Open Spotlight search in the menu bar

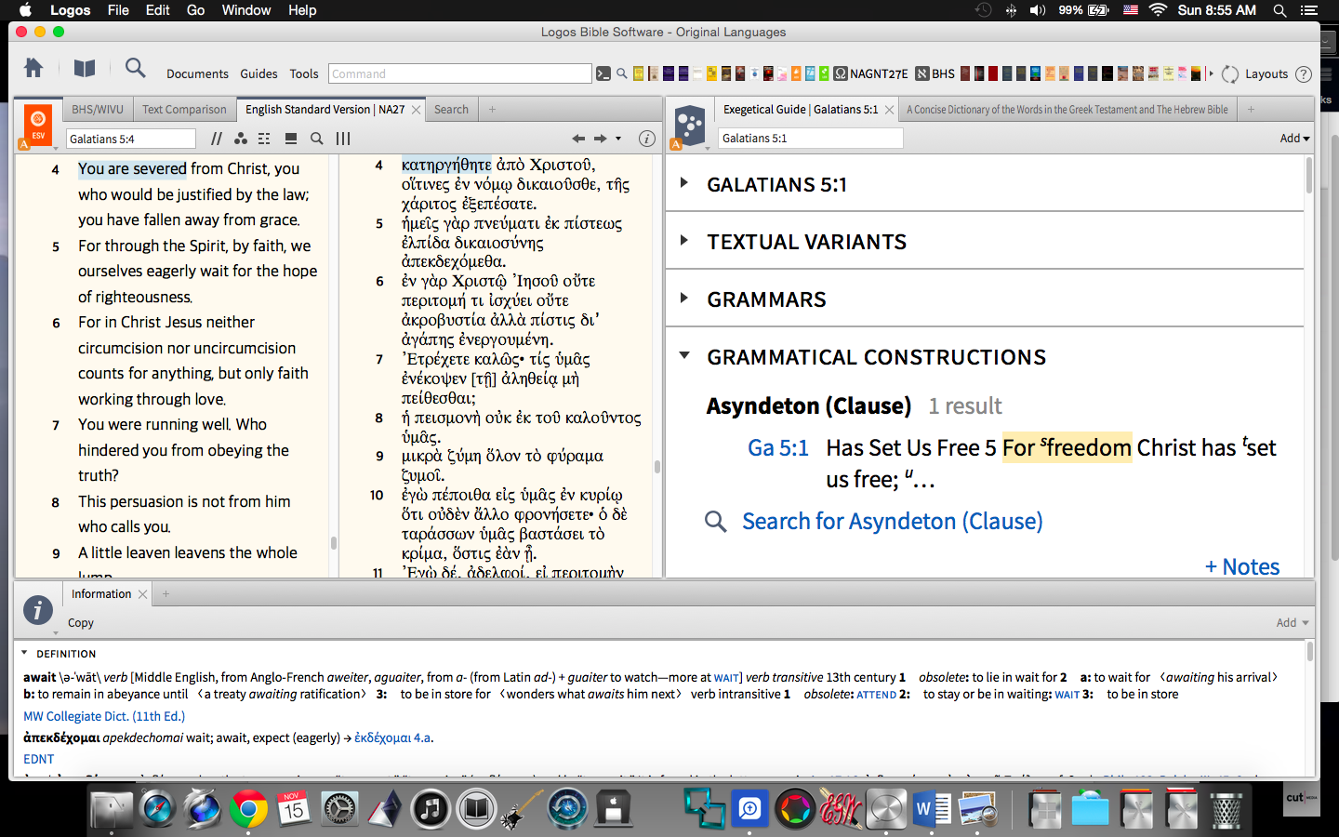pyautogui.click(x=1280, y=10)
